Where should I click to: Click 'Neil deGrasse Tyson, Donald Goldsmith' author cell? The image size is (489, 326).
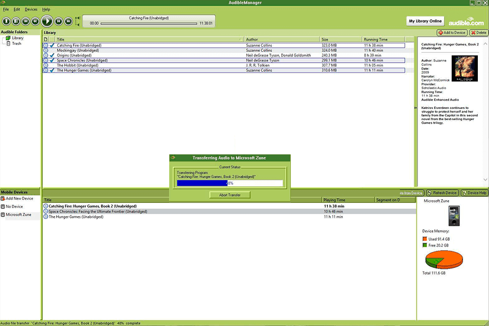click(x=278, y=56)
